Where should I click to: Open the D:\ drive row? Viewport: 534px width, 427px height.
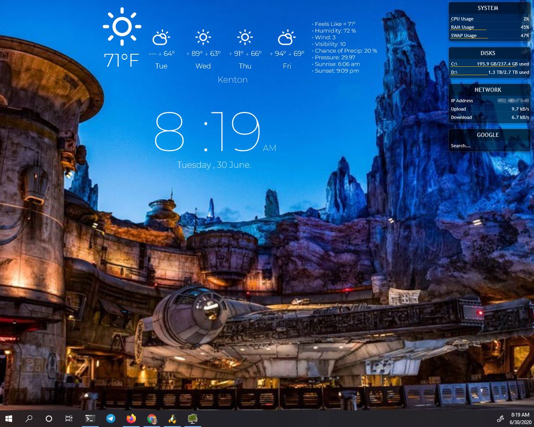pos(490,73)
